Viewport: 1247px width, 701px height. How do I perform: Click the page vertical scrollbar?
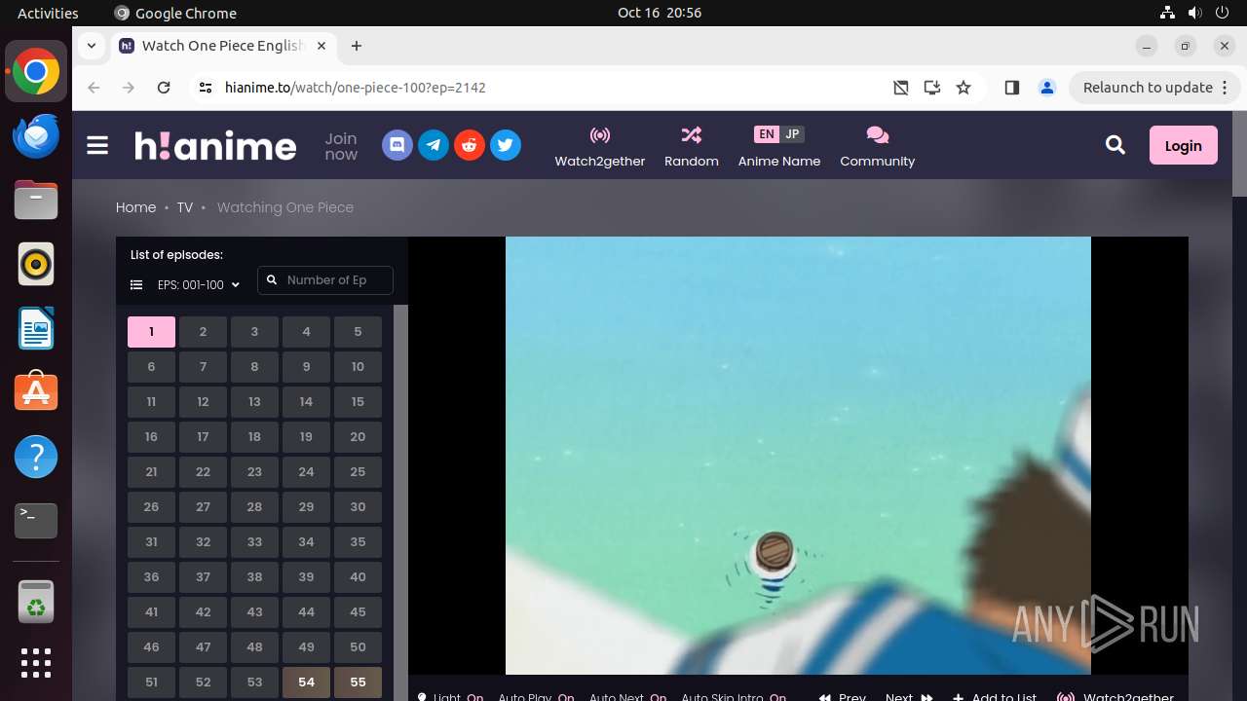coord(1239,156)
